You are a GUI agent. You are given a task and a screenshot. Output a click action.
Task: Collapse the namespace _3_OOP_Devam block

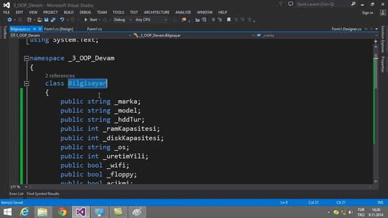point(27,58)
